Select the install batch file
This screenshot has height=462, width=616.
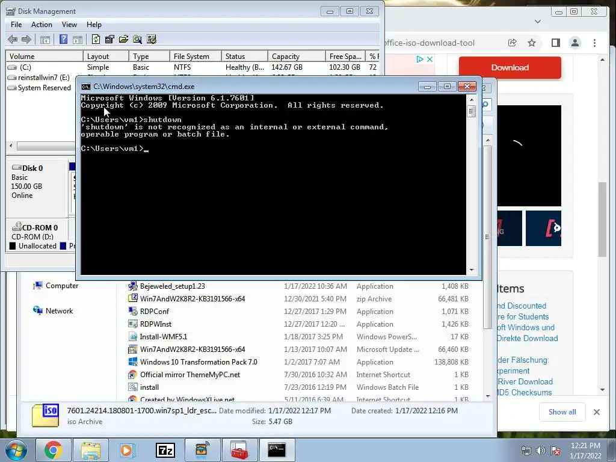(298, 387)
